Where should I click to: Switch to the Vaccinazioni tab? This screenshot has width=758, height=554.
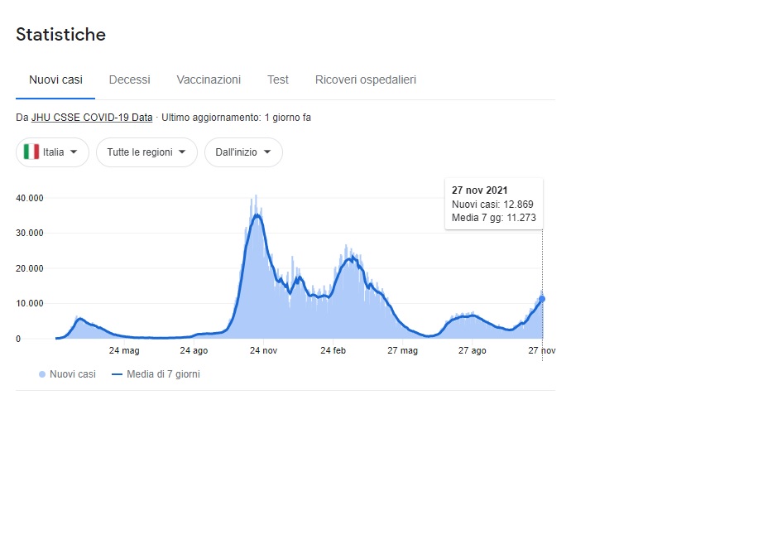tap(209, 79)
